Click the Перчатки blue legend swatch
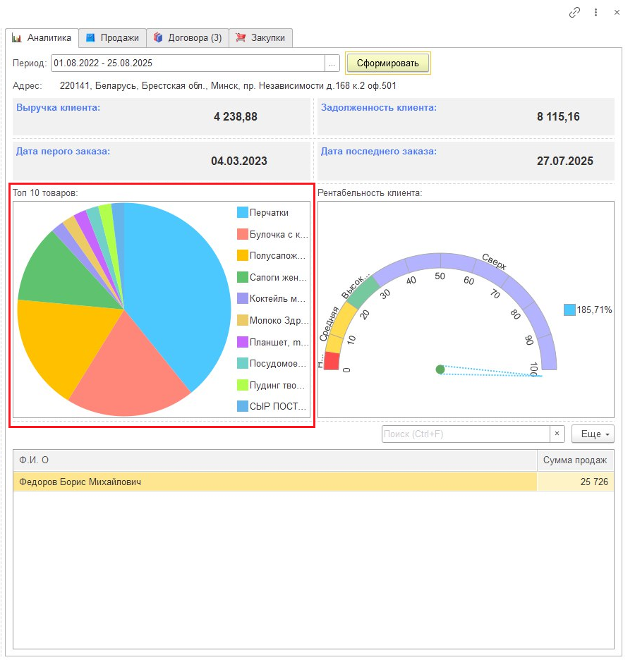Image resolution: width=635 pixels, height=667 pixels. click(243, 212)
